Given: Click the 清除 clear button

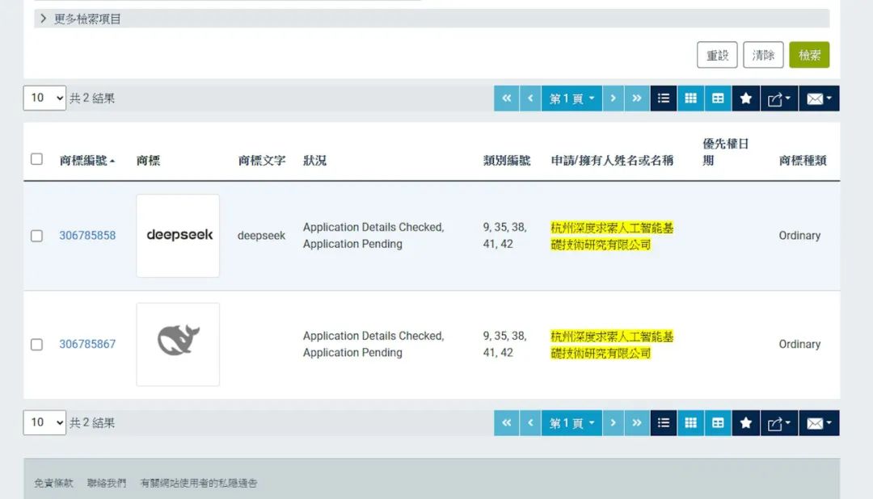Looking at the screenshot, I should (763, 55).
